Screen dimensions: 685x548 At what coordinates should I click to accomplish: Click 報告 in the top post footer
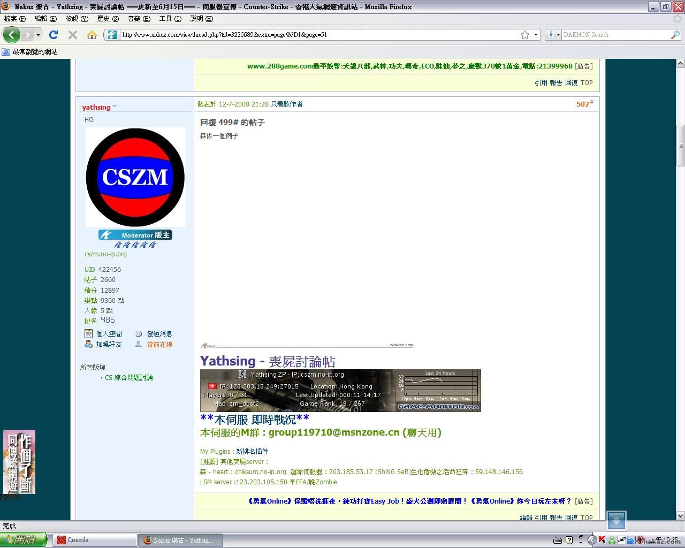[556, 83]
